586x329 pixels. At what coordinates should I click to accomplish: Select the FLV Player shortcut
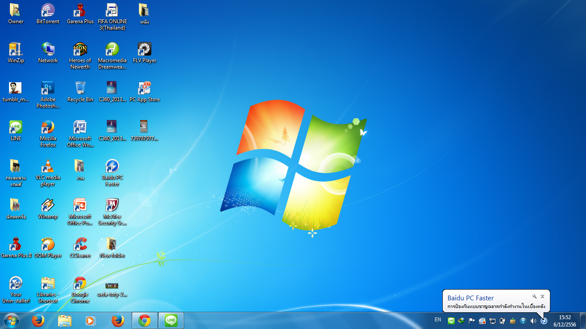[x=145, y=53]
